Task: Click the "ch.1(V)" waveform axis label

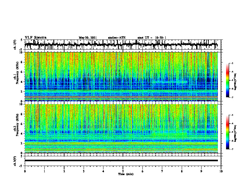Action: pos(15,45)
